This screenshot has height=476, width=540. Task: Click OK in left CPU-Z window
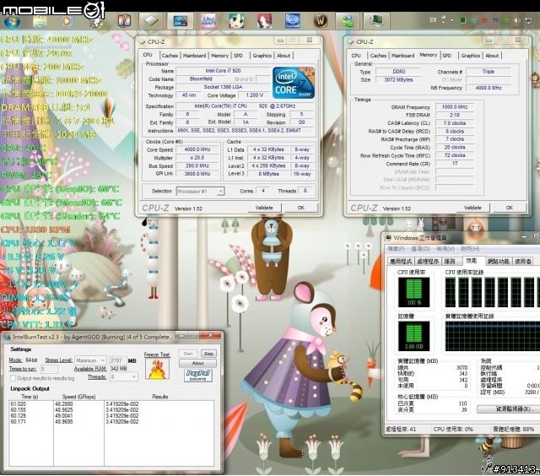pos(300,208)
